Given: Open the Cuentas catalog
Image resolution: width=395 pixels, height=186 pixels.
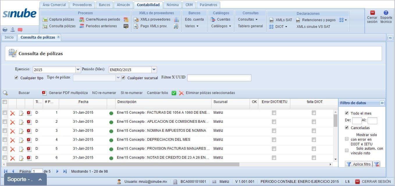Looking at the screenshot, I should [x=221, y=19].
